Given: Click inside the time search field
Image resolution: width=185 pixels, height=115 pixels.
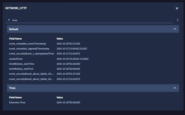Looking at the screenshot, I should click(92, 20).
